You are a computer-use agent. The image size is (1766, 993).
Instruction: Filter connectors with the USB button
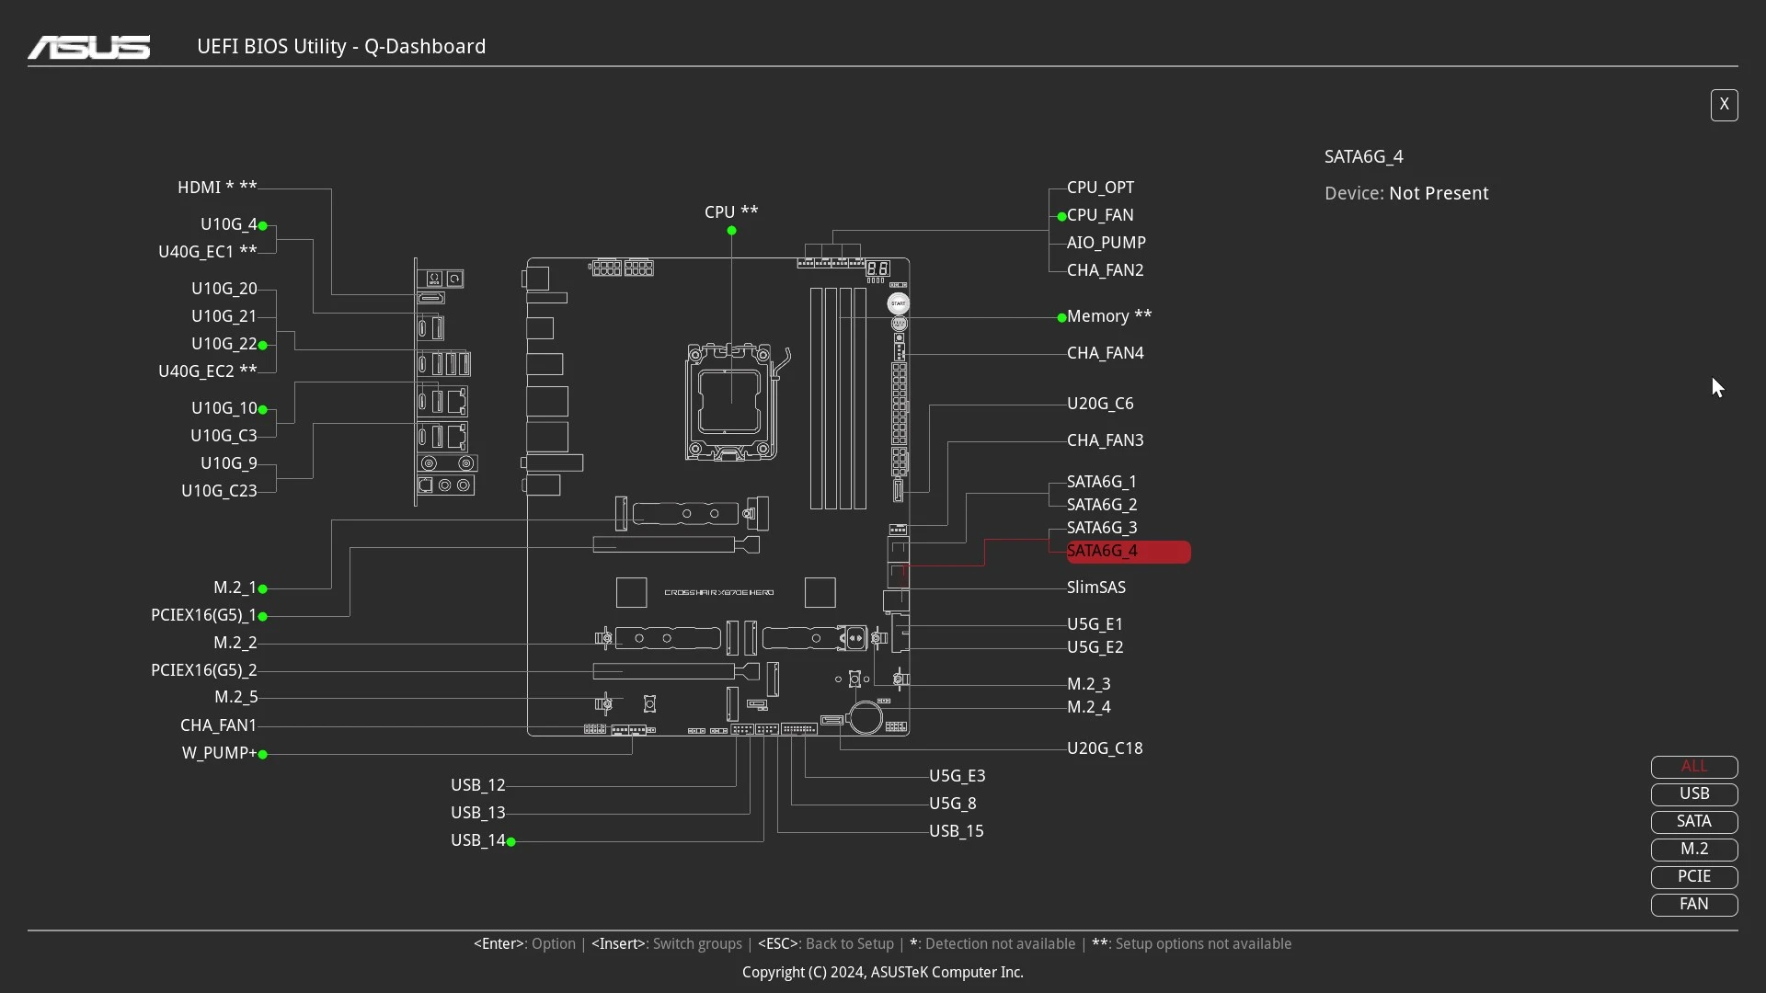(1693, 794)
